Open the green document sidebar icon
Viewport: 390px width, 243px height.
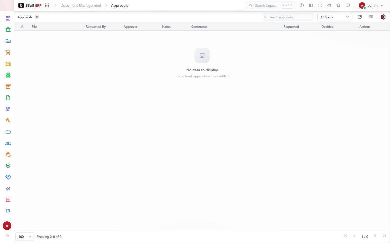coord(8,98)
